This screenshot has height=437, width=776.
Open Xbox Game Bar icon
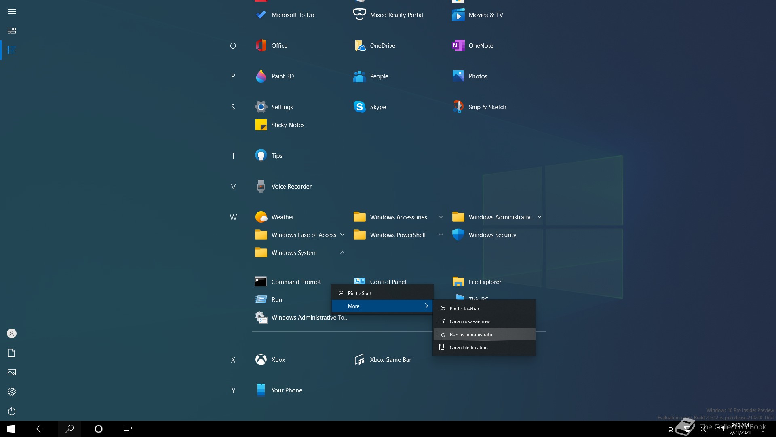[359, 359]
